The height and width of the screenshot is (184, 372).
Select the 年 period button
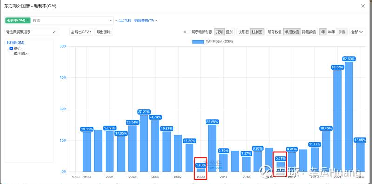point(323,32)
